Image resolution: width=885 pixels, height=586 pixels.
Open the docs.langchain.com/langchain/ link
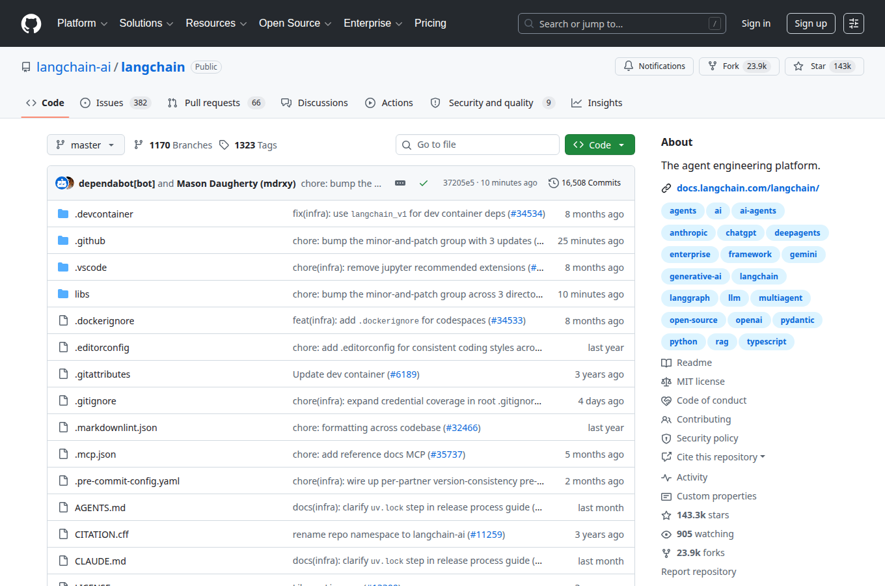pyautogui.click(x=748, y=188)
